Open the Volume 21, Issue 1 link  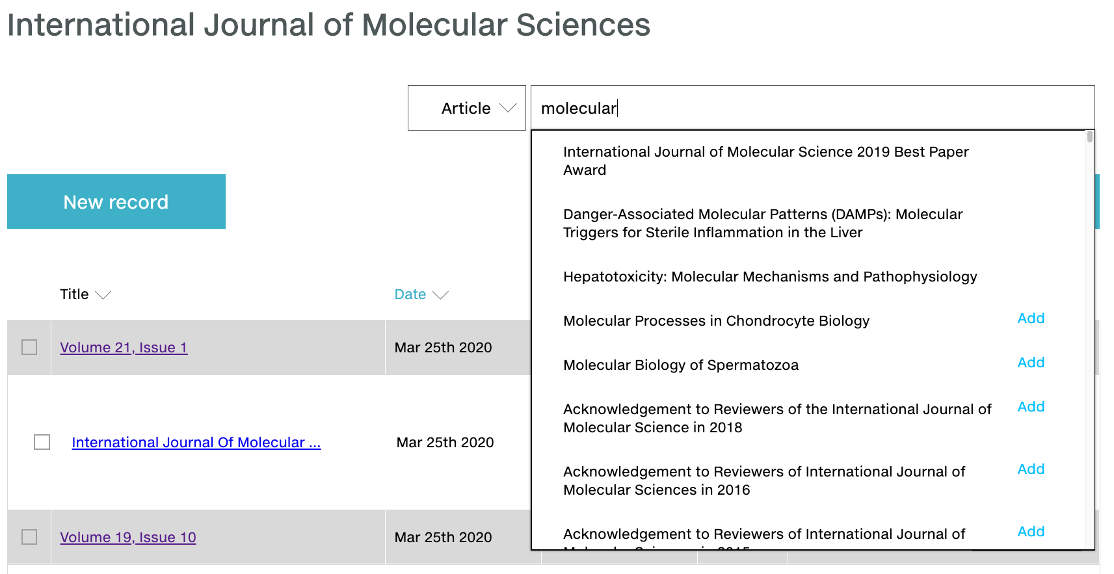coord(124,348)
